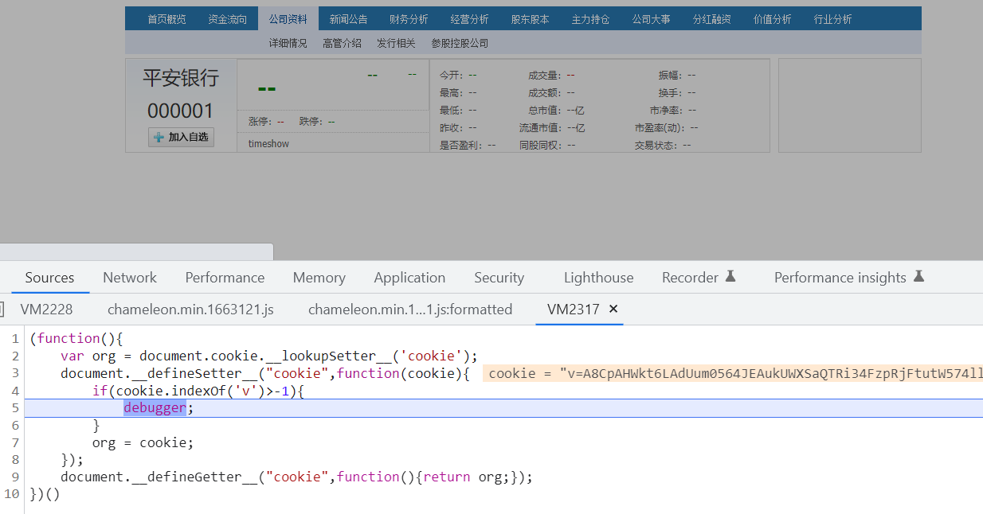Open the 参股控股公司 link

pyautogui.click(x=460, y=43)
